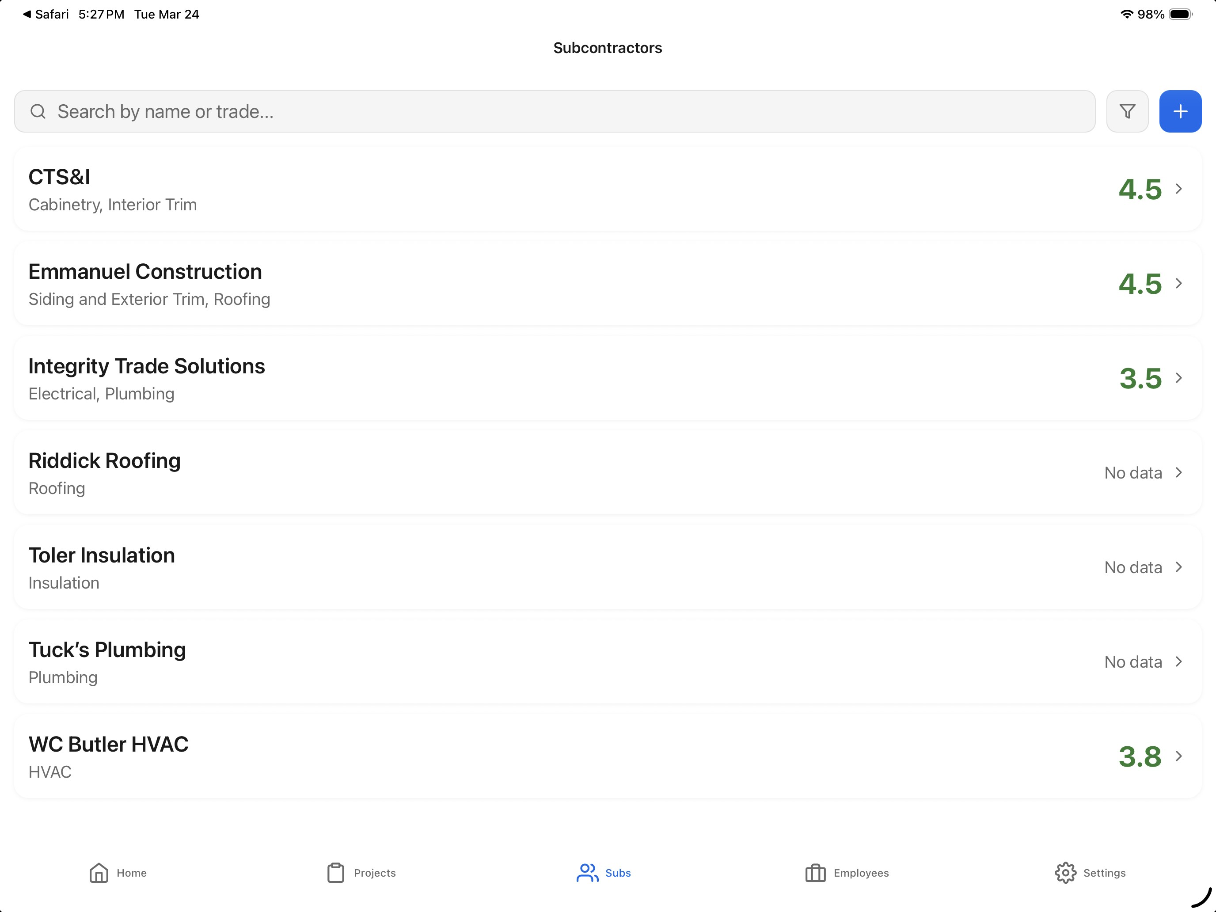Tap Tuck's Plumbing No data label

[x=1133, y=662]
